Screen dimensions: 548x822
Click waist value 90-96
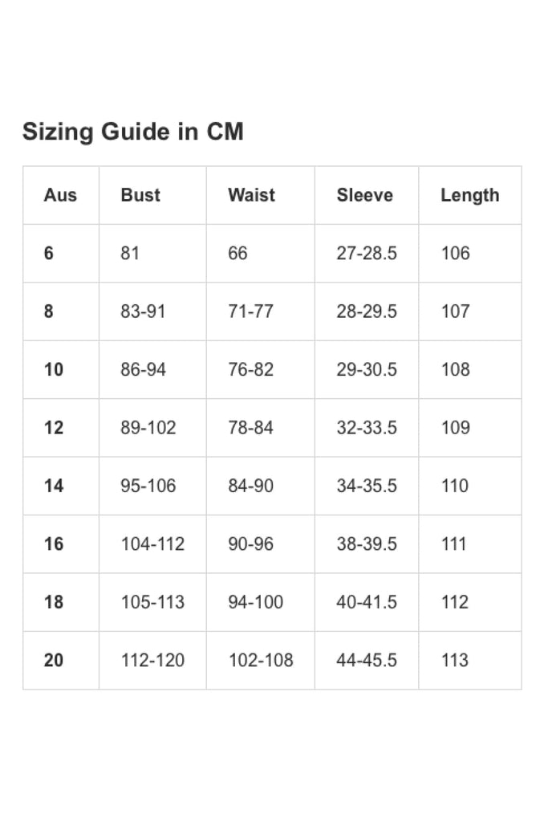pos(250,544)
